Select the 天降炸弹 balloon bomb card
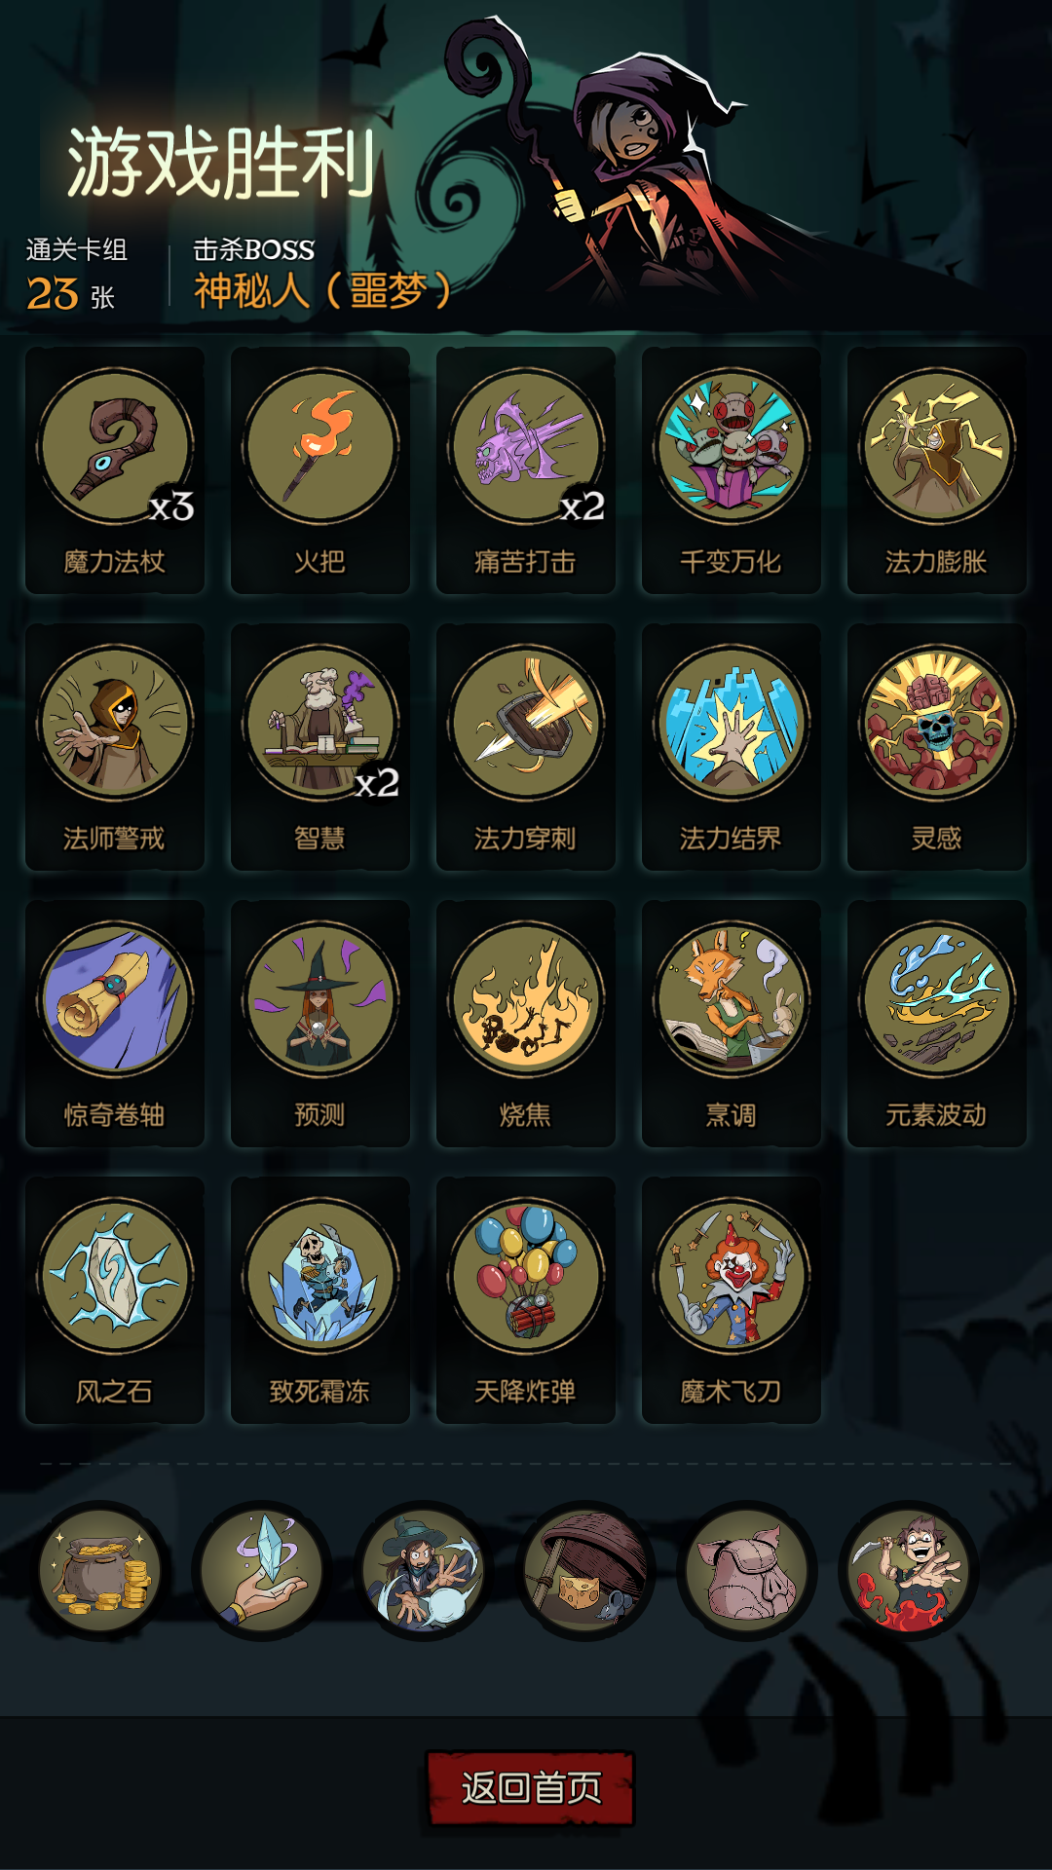The height and width of the screenshot is (1870, 1052). pos(526,1300)
